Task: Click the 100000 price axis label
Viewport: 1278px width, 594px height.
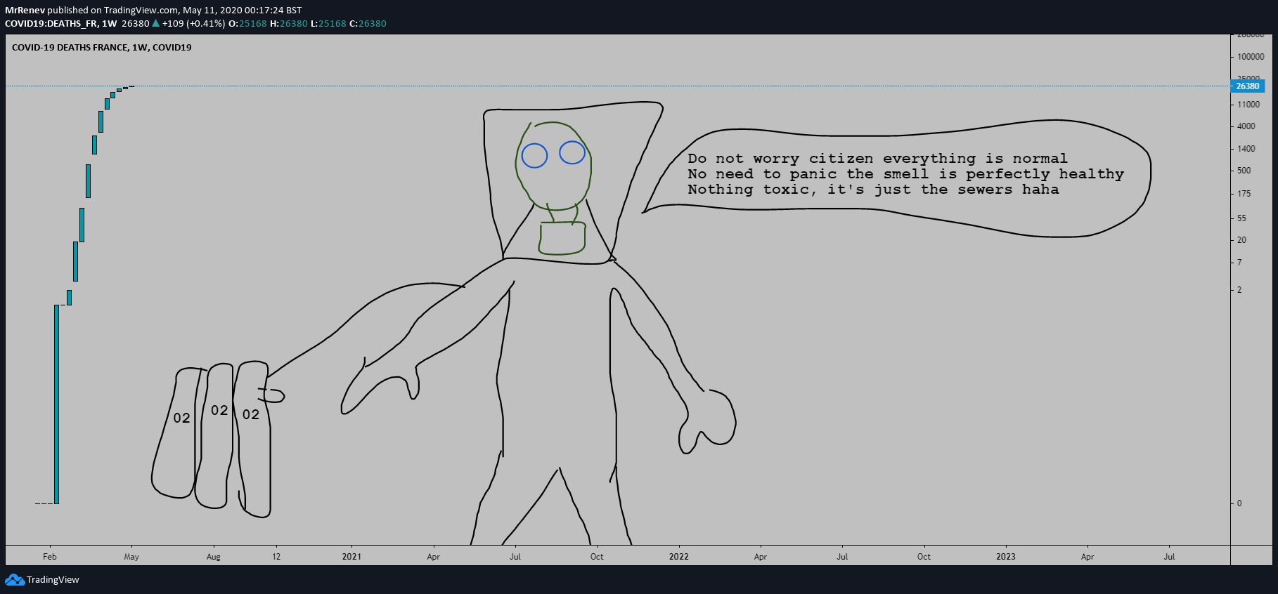Action: 1251,57
